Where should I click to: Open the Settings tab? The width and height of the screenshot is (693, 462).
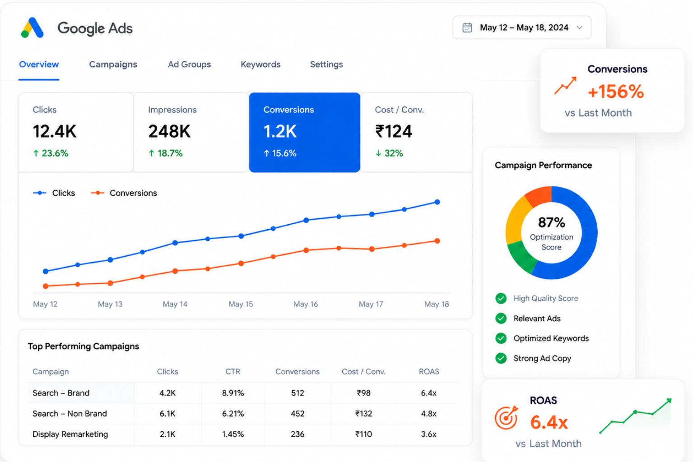326,65
